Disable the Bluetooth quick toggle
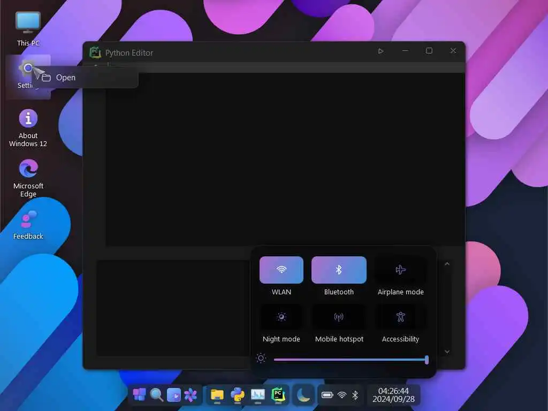Screen dimensions: 548x411 pyautogui.click(x=339, y=270)
